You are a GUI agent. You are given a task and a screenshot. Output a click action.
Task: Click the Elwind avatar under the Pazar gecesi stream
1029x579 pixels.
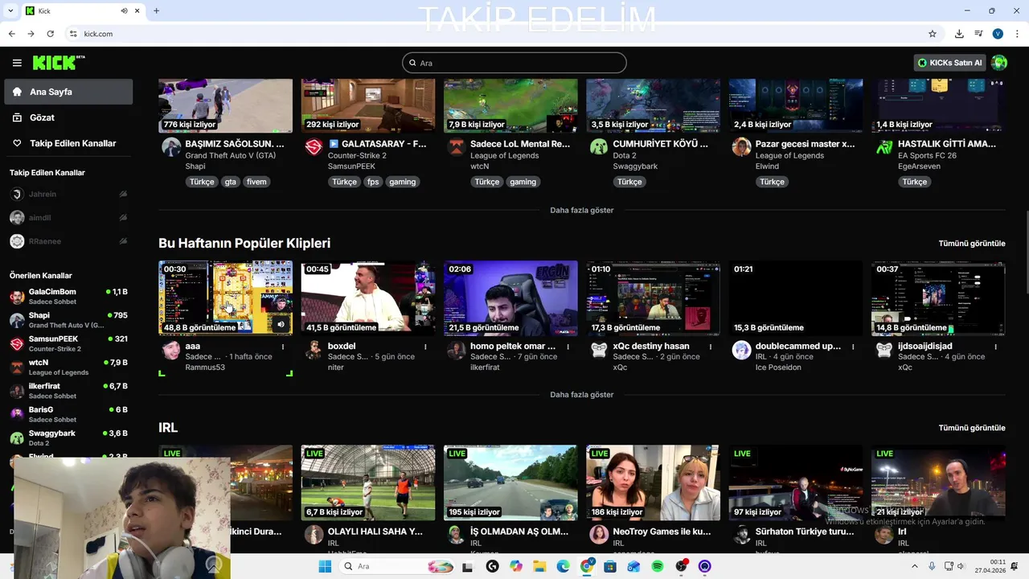(741, 146)
